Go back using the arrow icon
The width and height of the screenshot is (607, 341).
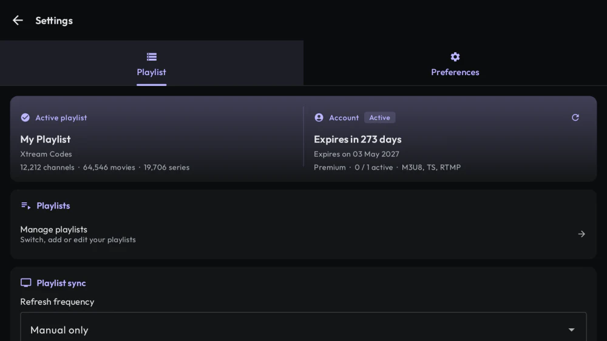[18, 21]
